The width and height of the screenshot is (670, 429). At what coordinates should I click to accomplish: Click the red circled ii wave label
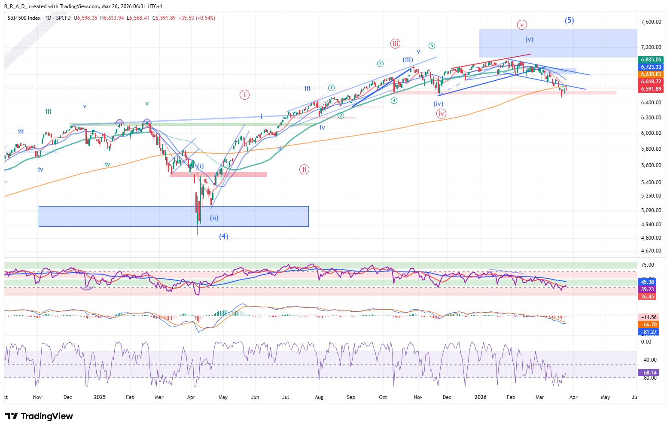(304, 169)
